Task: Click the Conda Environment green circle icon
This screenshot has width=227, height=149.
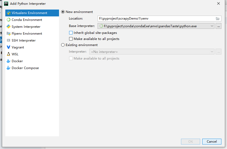Action: click(9, 20)
